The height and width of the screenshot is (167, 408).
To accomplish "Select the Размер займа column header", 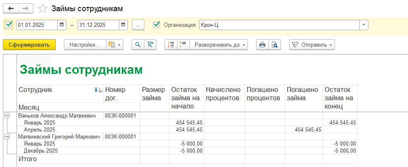I will (155, 98).
